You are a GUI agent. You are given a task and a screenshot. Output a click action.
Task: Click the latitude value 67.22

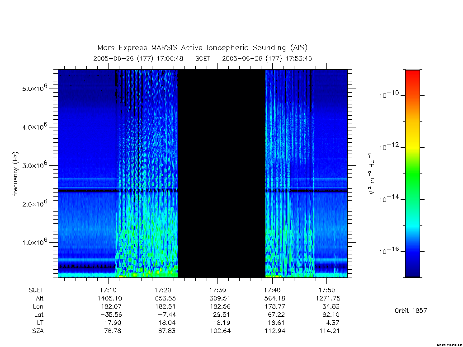276,314
